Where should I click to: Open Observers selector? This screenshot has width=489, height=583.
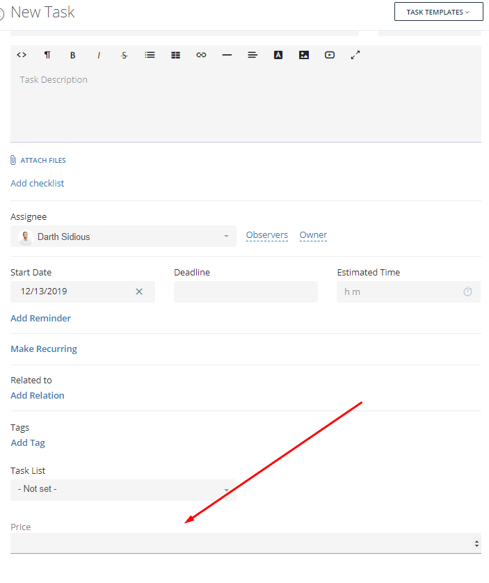coord(267,235)
